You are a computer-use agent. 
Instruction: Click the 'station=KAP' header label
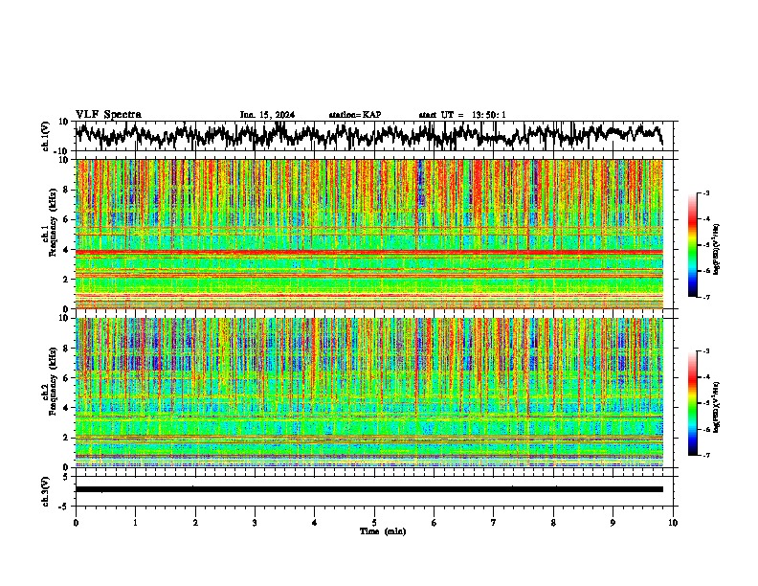click(355, 115)
